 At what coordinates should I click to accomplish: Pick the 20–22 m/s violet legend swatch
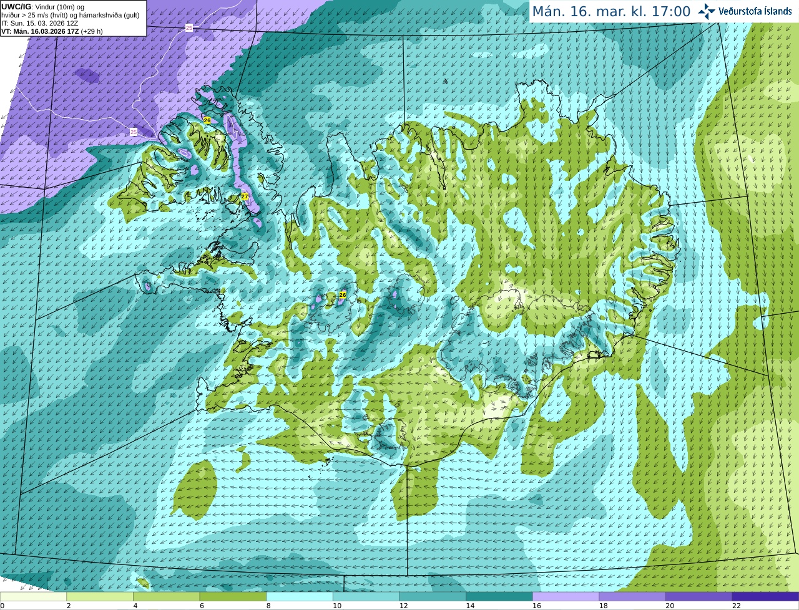click(x=699, y=597)
